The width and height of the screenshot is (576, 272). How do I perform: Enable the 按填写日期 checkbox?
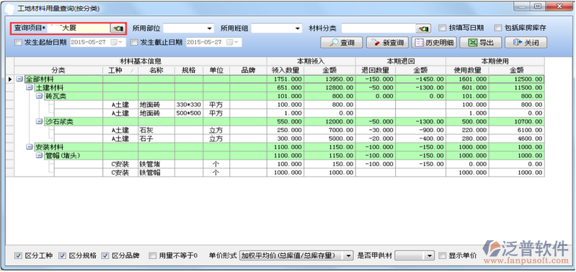(x=443, y=28)
